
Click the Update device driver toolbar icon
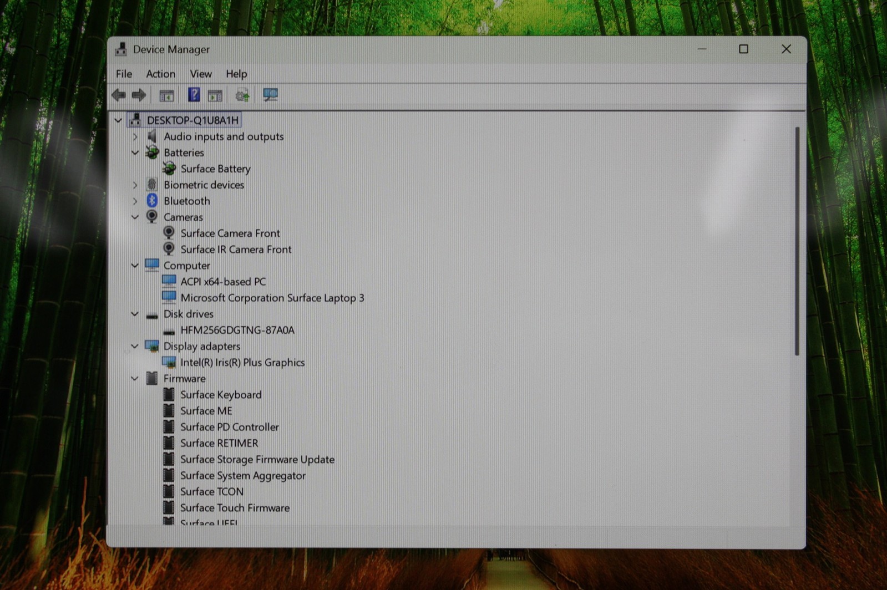(x=242, y=95)
